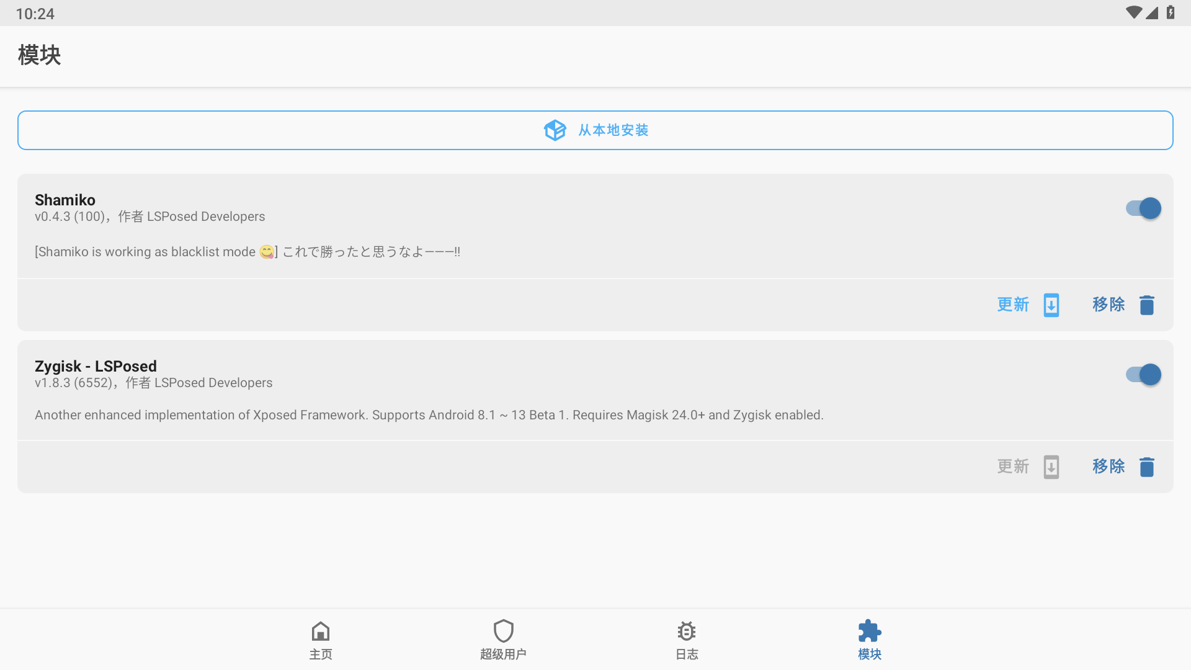
Task: Open the superuser shield icon
Action: (x=503, y=631)
